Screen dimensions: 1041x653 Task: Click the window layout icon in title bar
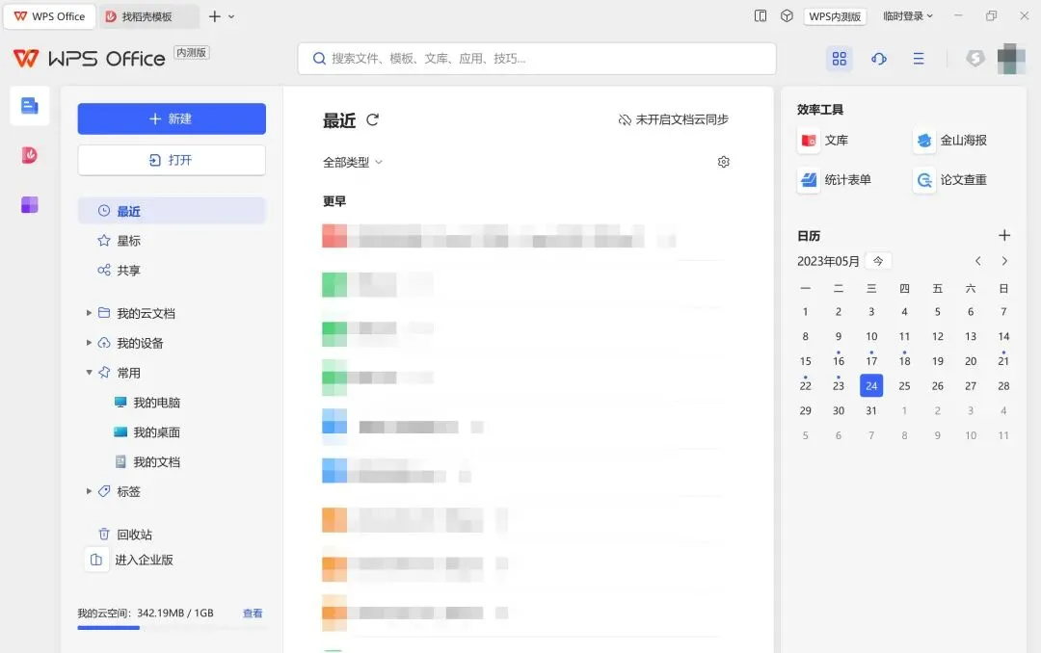pos(761,16)
